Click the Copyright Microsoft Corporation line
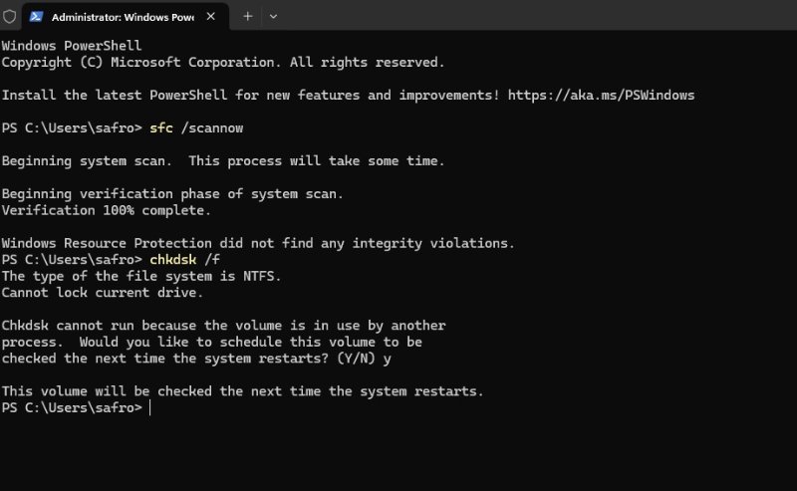The height and width of the screenshot is (491, 797). tap(222, 62)
